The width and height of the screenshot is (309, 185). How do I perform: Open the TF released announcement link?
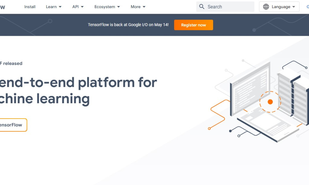11,63
